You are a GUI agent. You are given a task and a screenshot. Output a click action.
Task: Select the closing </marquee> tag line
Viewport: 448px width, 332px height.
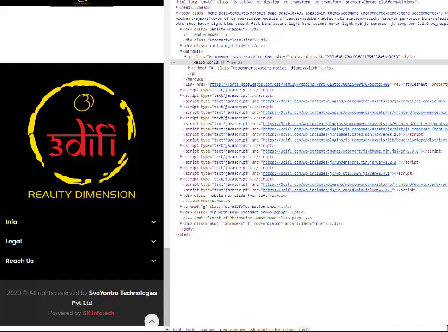194,79
